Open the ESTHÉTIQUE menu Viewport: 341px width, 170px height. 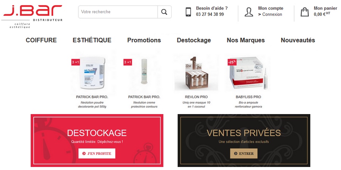pyautogui.click(x=92, y=40)
